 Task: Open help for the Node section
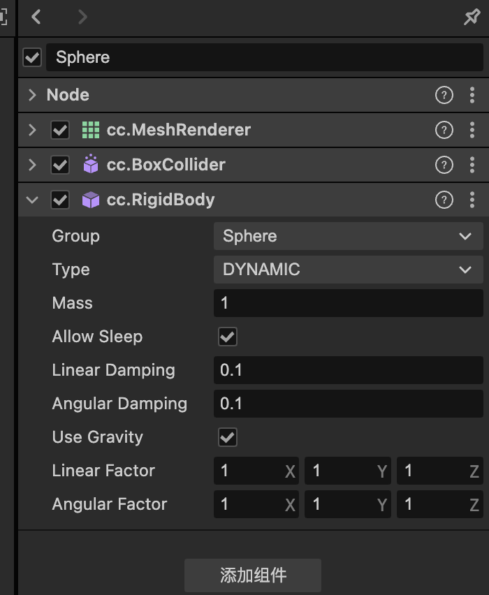point(444,95)
